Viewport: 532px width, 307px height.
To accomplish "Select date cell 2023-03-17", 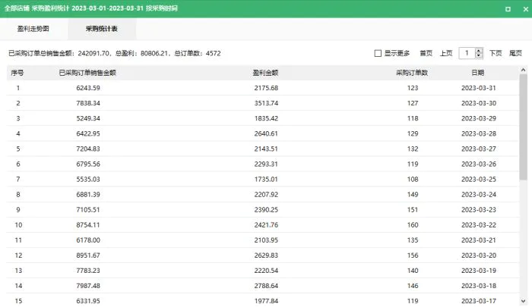I will 479,301.
